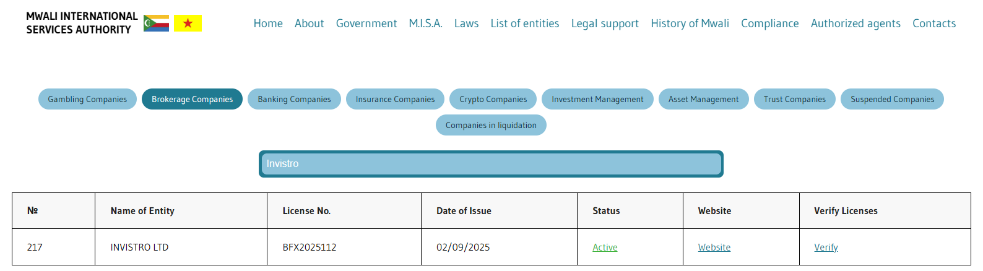Open the Contacts page
983x271 pixels.
(933, 24)
